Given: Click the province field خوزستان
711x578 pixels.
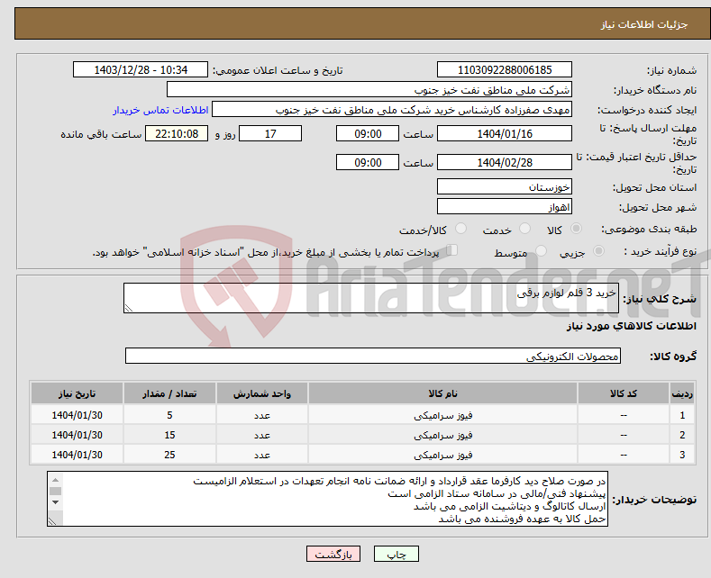Looking at the screenshot, I should click(505, 186).
